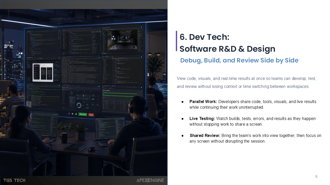Click the slide page number 8
Viewport: 330px width, 185px height.
[316, 177]
